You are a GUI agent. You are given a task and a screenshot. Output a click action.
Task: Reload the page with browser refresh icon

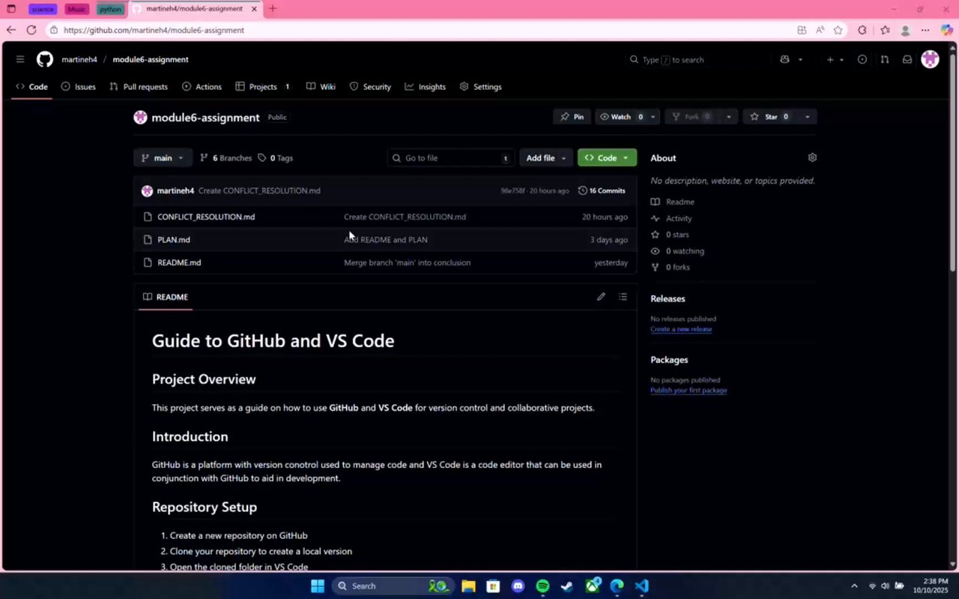(31, 30)
